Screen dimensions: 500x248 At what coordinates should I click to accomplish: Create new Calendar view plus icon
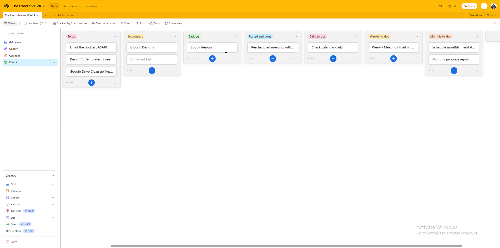53,191
